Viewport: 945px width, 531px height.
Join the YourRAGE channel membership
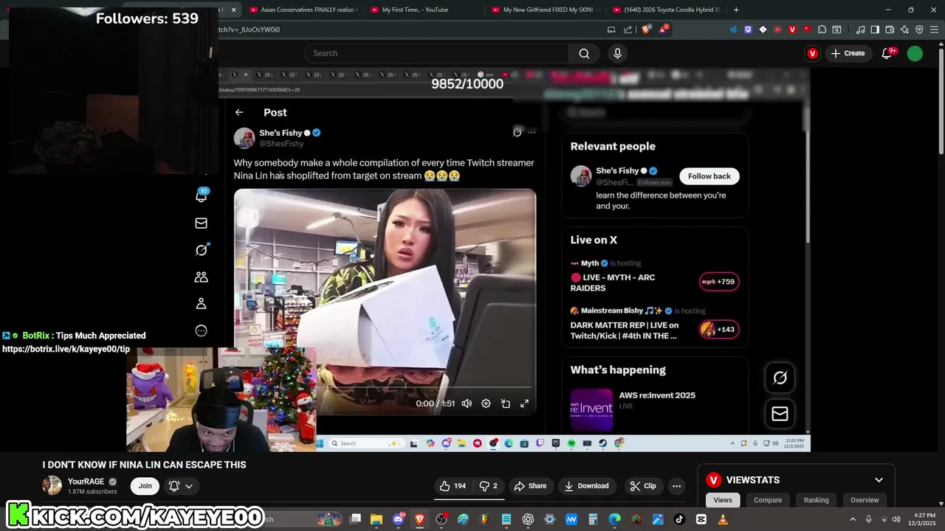pyautogui.click(x=145, y=486)
